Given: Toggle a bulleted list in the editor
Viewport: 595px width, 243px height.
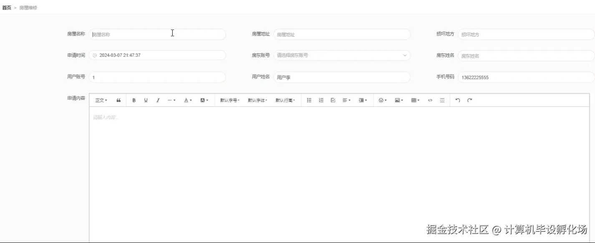Looking at the screenshot, I should [x=309, y=100].
